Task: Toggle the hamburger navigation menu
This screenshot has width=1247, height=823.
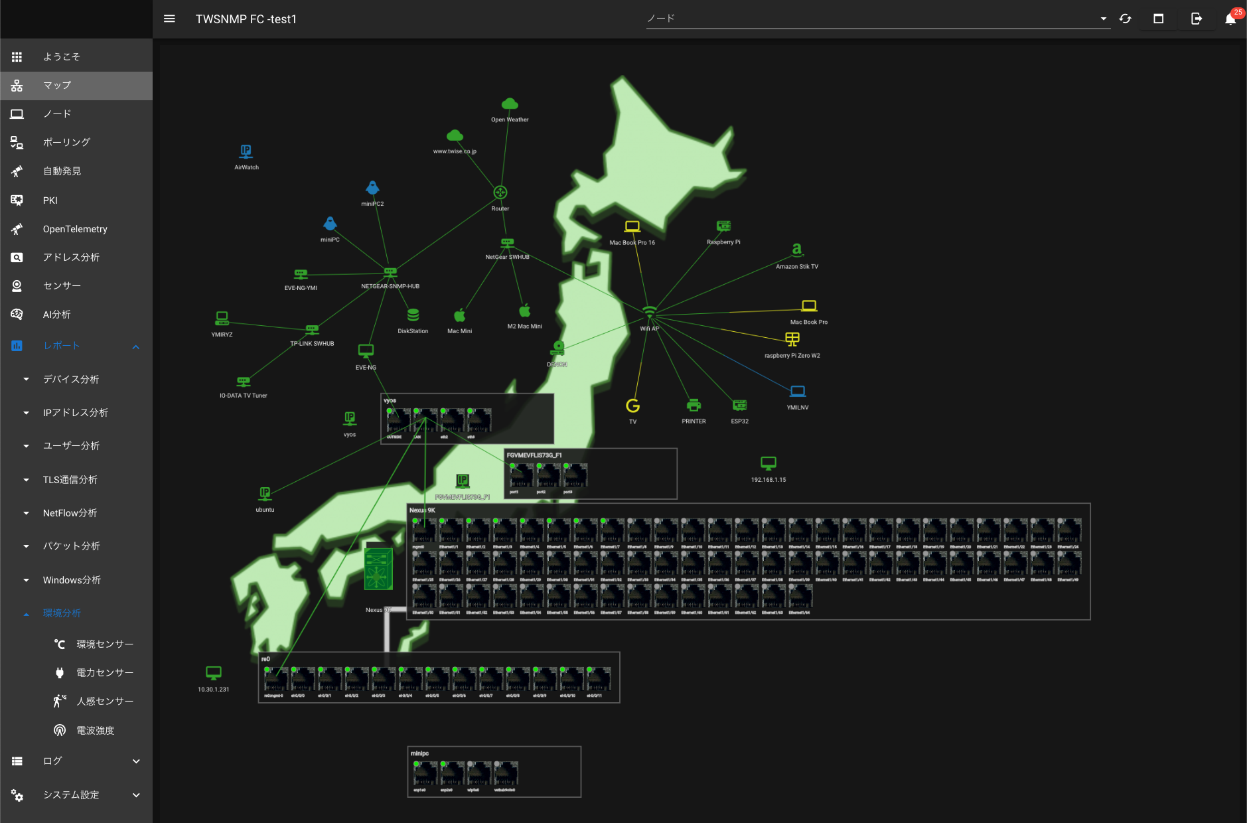Action: 169,19
